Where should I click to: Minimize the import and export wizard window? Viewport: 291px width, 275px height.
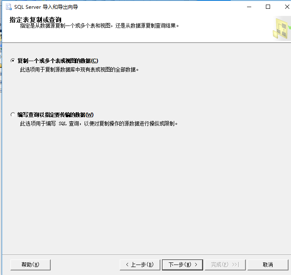tap(249, 7)
